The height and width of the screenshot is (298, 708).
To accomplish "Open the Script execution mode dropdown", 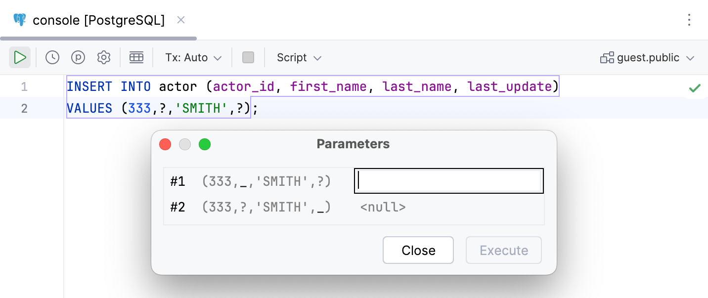I will click(299, 57).
